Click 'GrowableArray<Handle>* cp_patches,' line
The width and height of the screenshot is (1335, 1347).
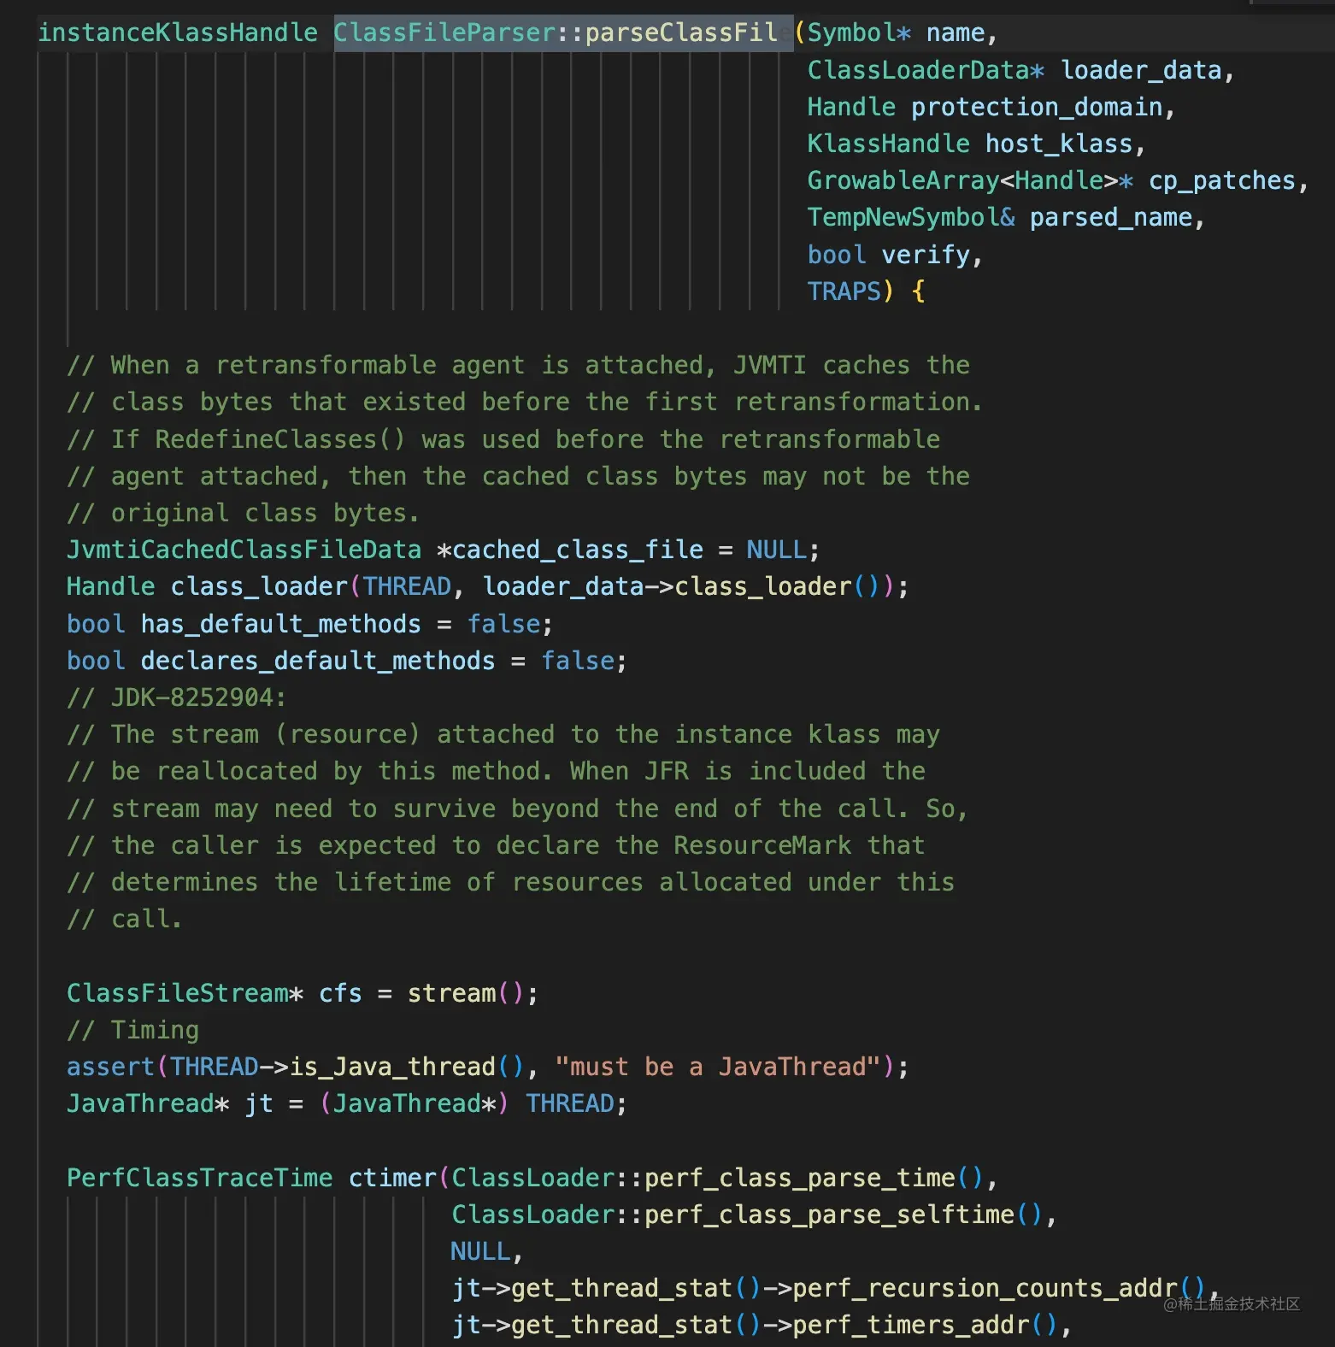click(1058, 180)
